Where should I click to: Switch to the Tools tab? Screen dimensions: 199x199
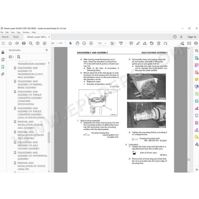16,37
